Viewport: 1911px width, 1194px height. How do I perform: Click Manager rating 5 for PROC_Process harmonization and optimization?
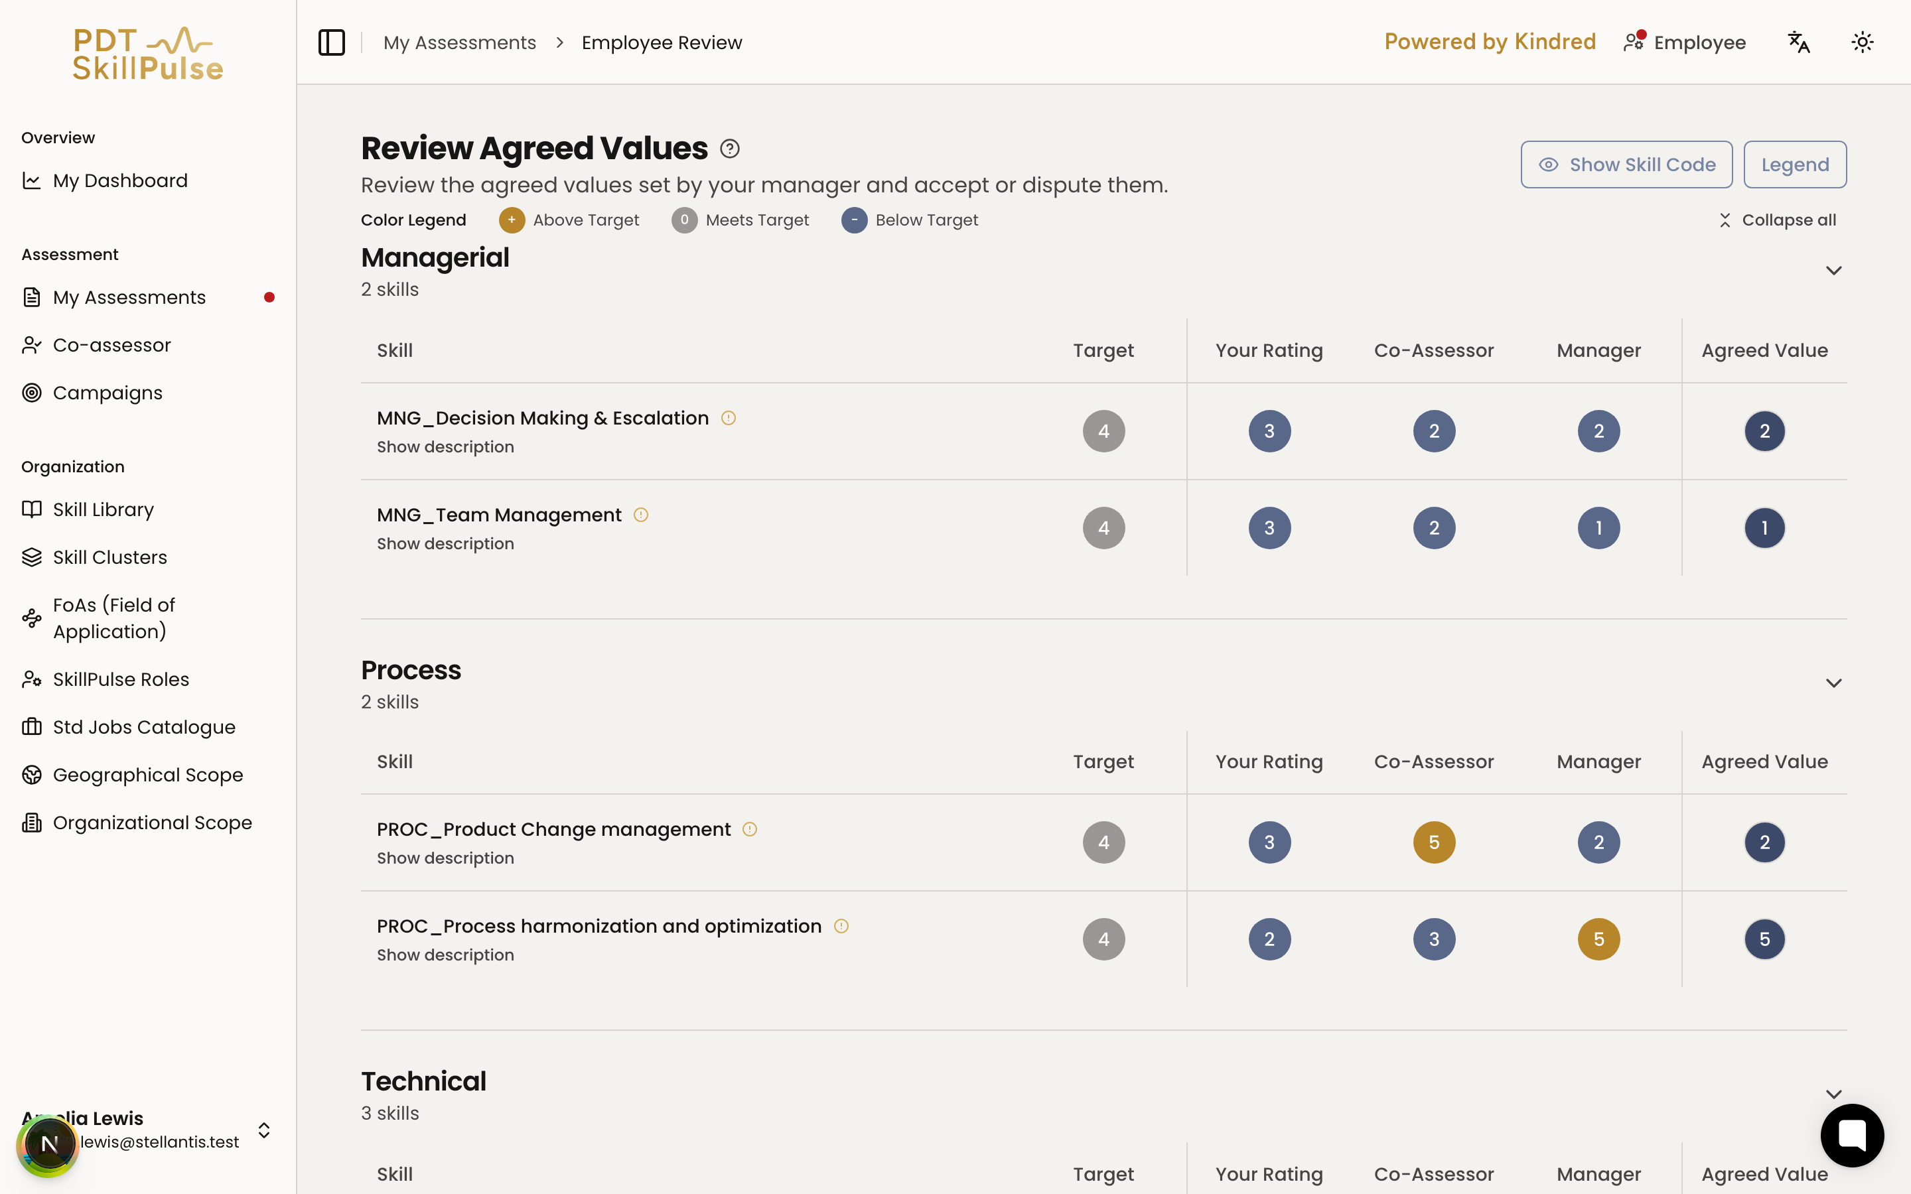click(x=1599, y=940)
